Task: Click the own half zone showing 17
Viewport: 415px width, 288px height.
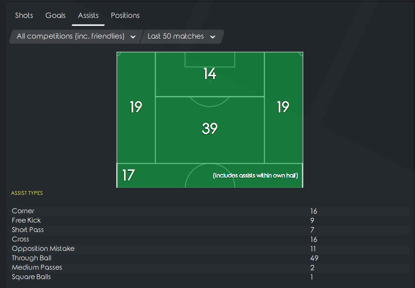Action: [x=128, y=176]
